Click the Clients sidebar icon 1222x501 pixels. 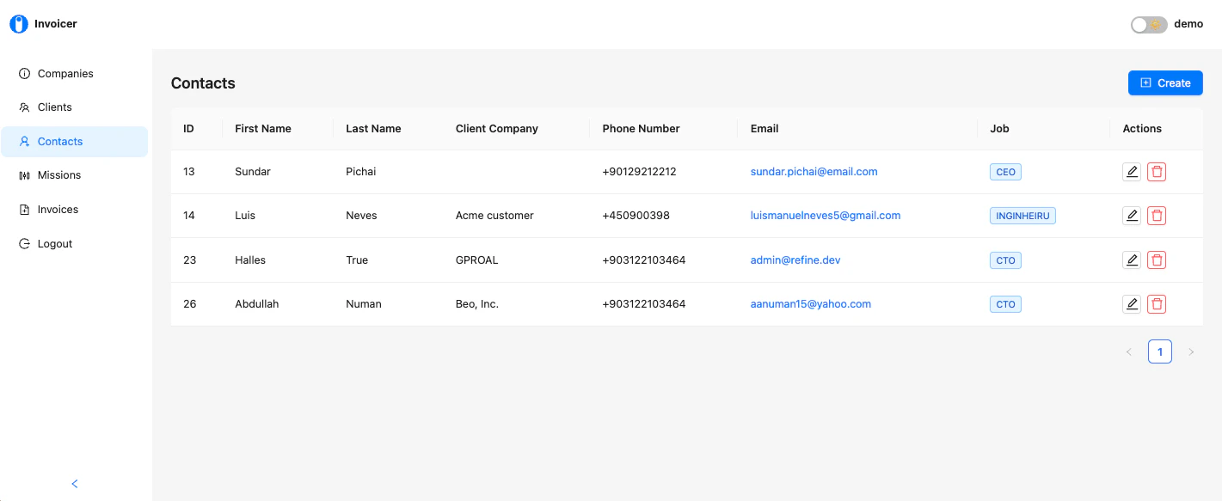(26, 107)
